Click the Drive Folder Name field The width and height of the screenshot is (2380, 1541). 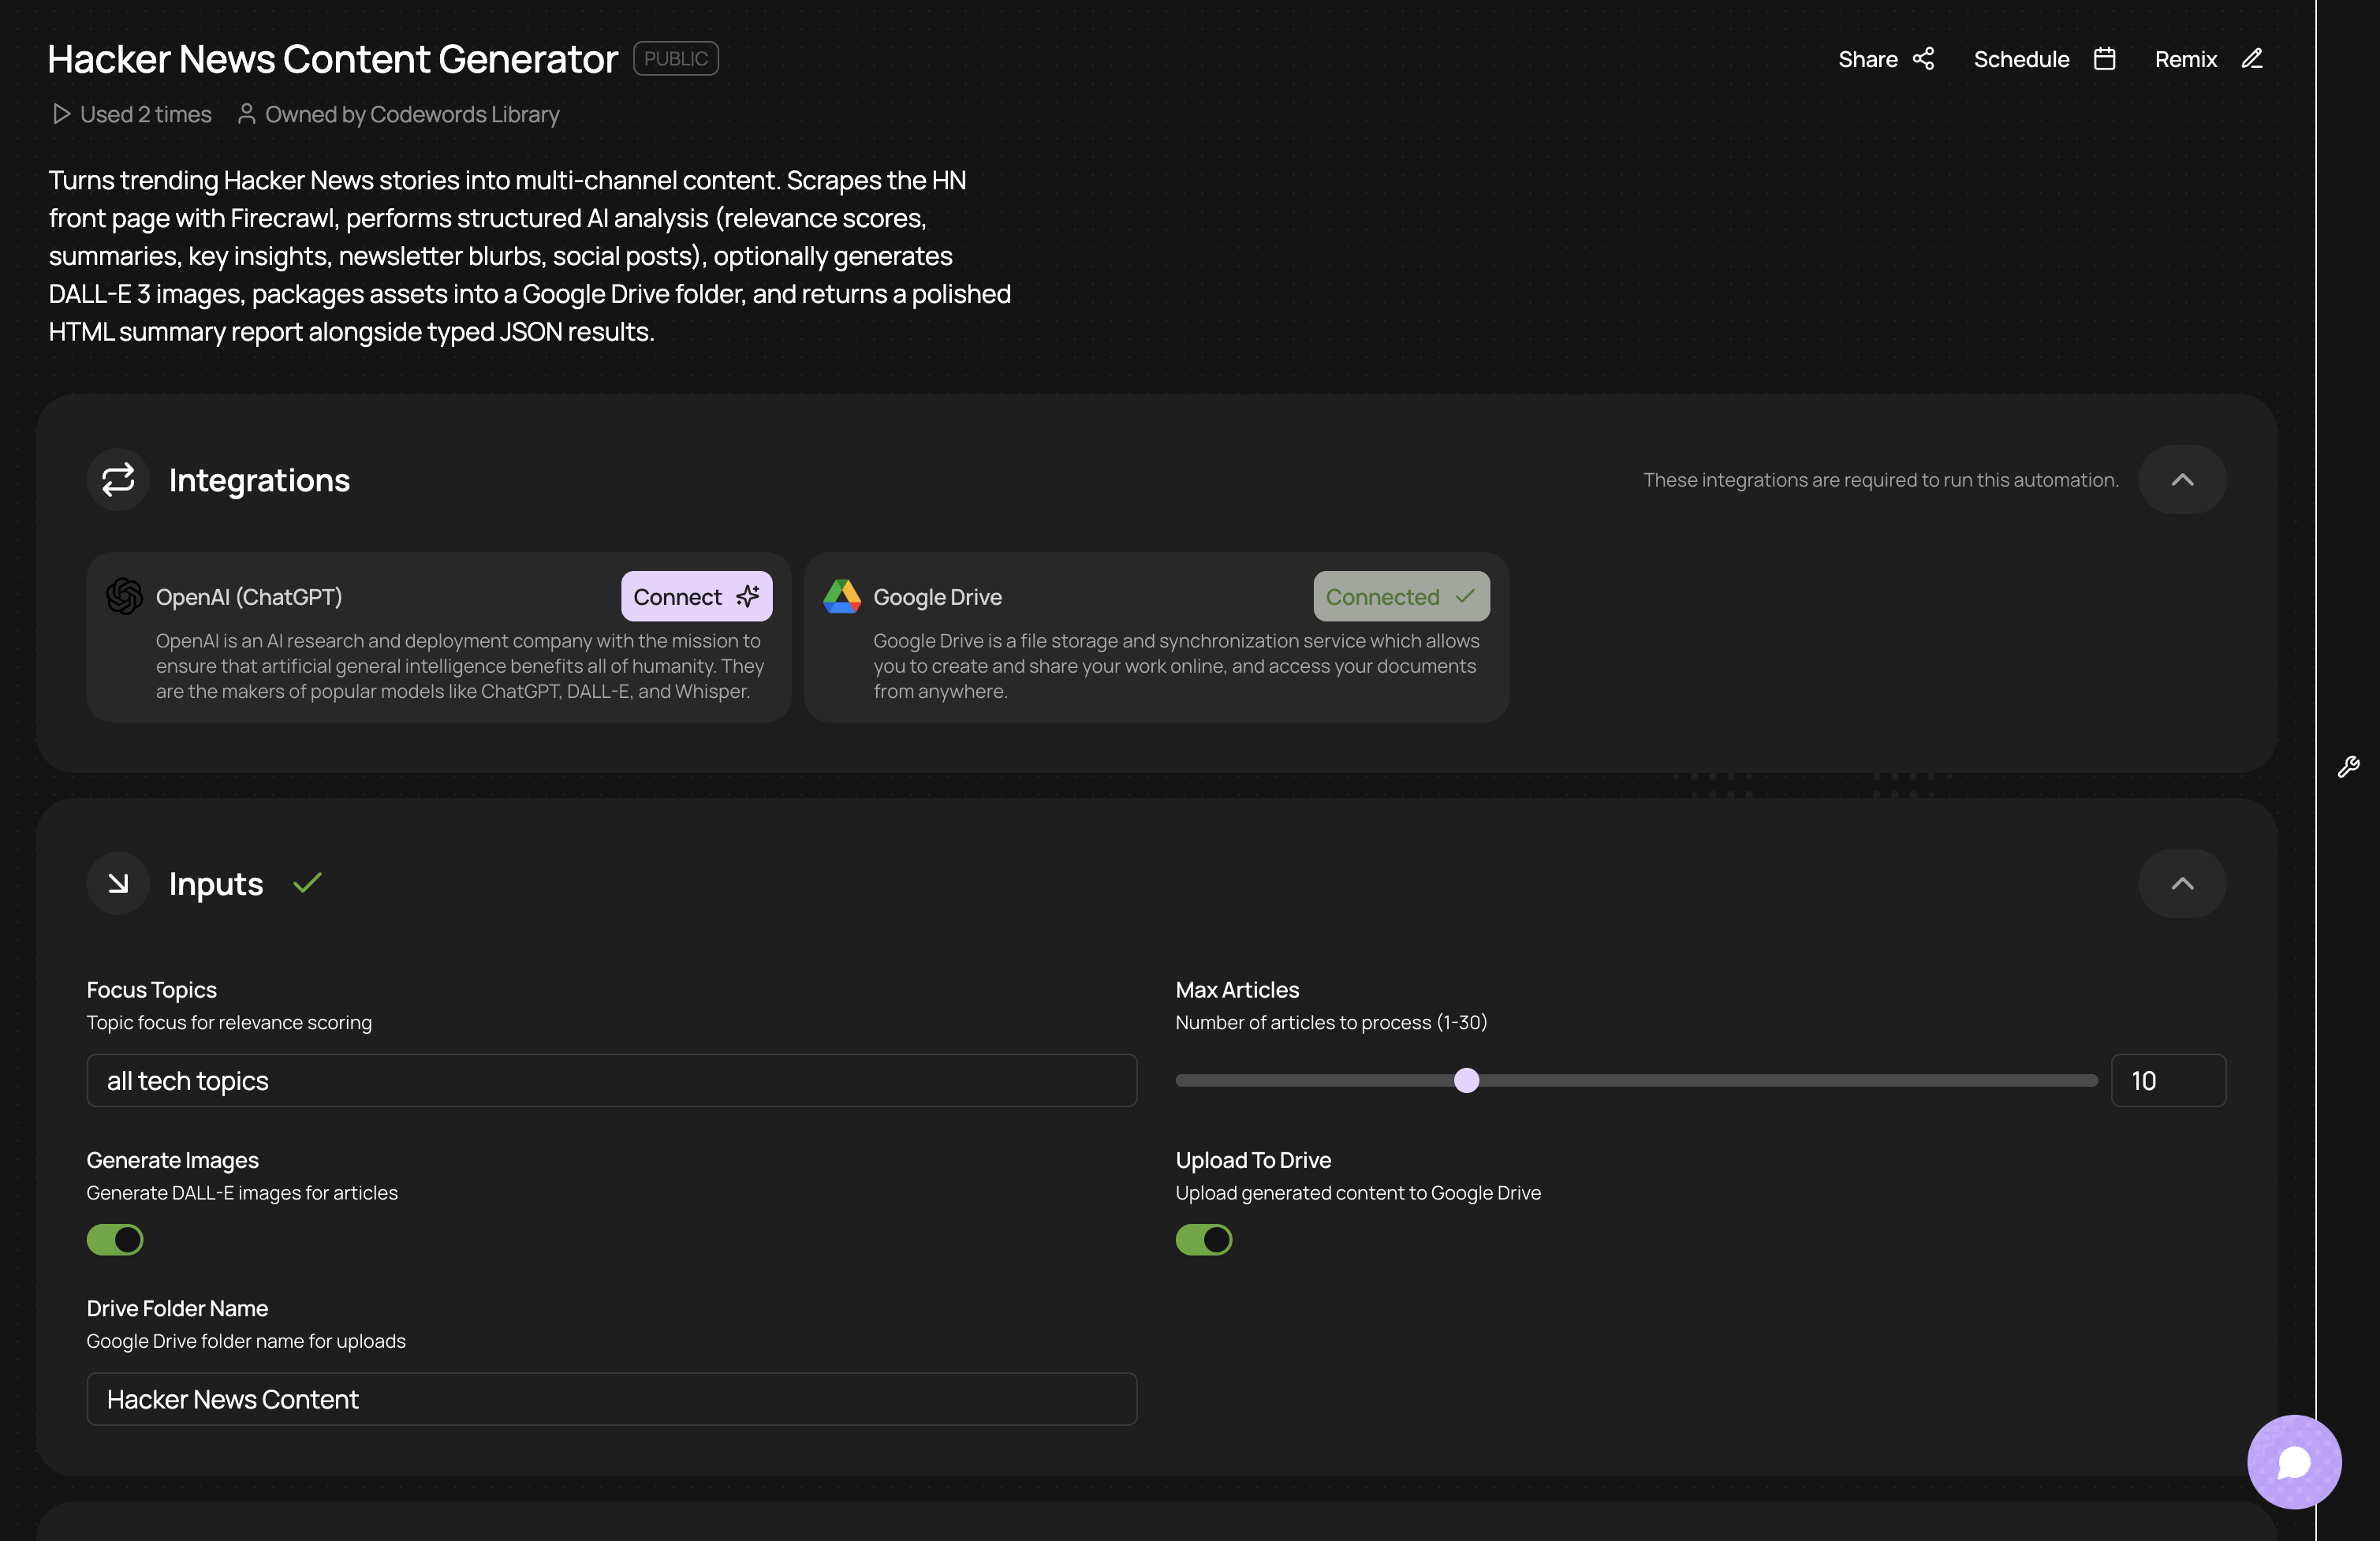(611, 1399)
